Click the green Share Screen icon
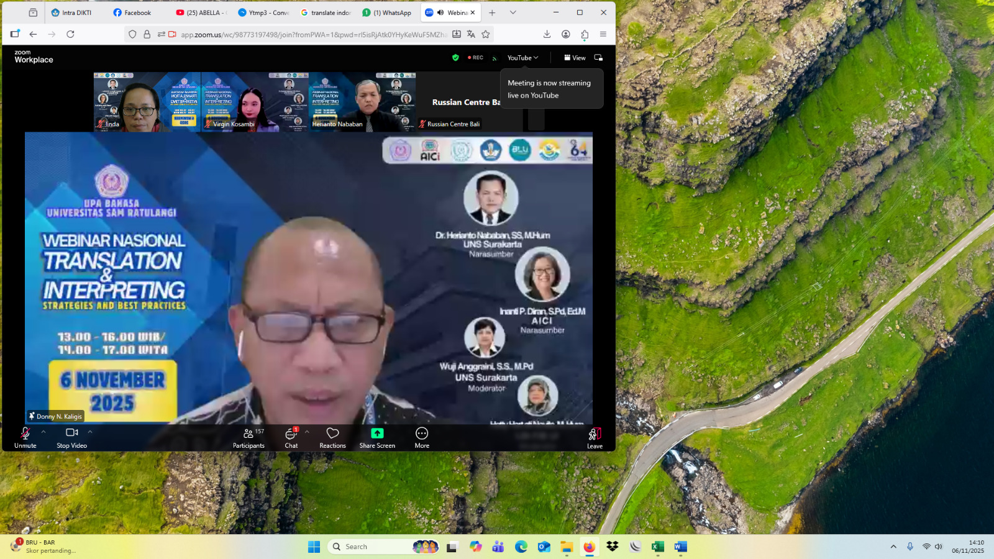Image resolution: width=994 pixels, height=559 pixels. coord(377,434)
